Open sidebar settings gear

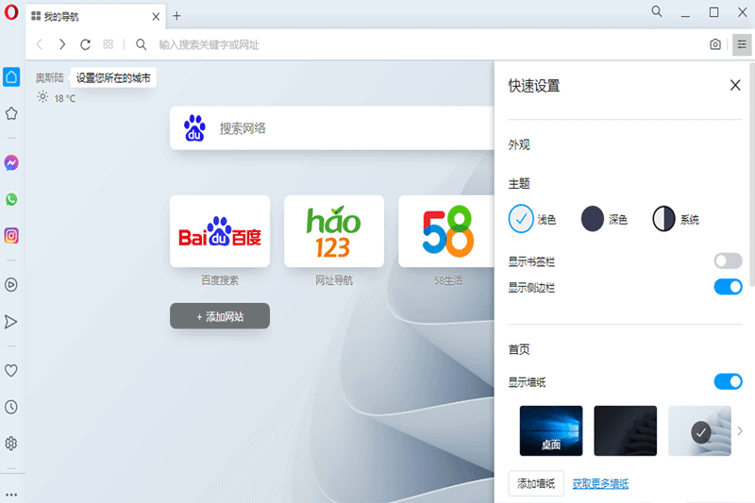tap(11, 444)
